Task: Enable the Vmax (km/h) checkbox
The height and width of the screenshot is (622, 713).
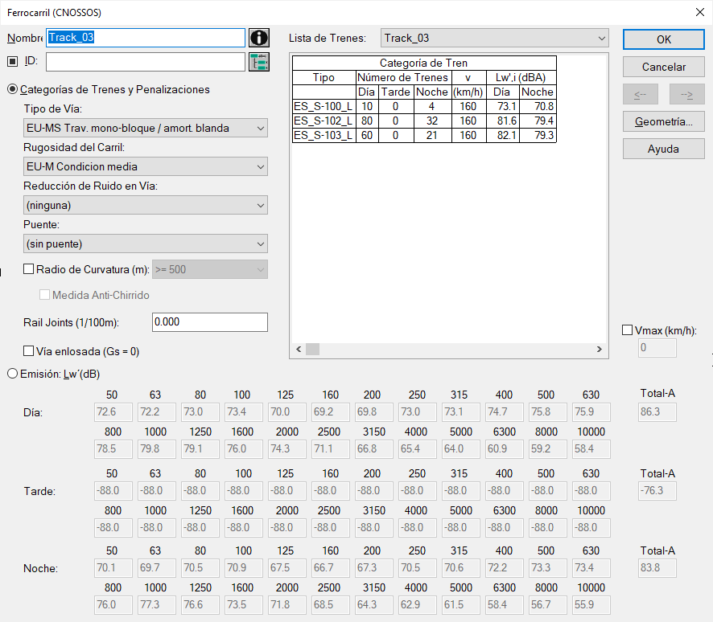Action: [627, 330]
